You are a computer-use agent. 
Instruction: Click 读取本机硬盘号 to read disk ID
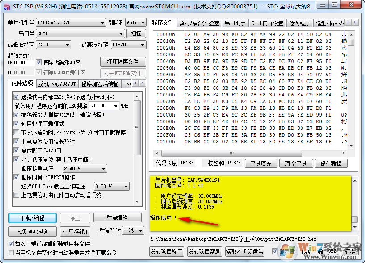[244, 251]
